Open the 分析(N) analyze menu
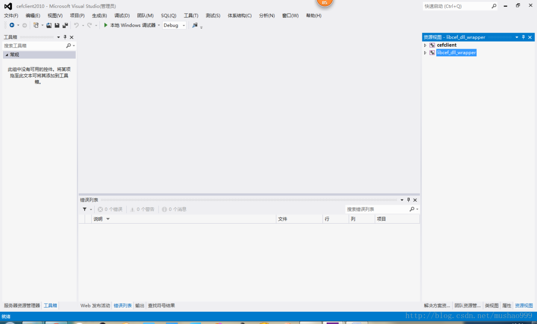Image resolution: width=537 pixels, height=324 pixels. (x=267, y=16)
